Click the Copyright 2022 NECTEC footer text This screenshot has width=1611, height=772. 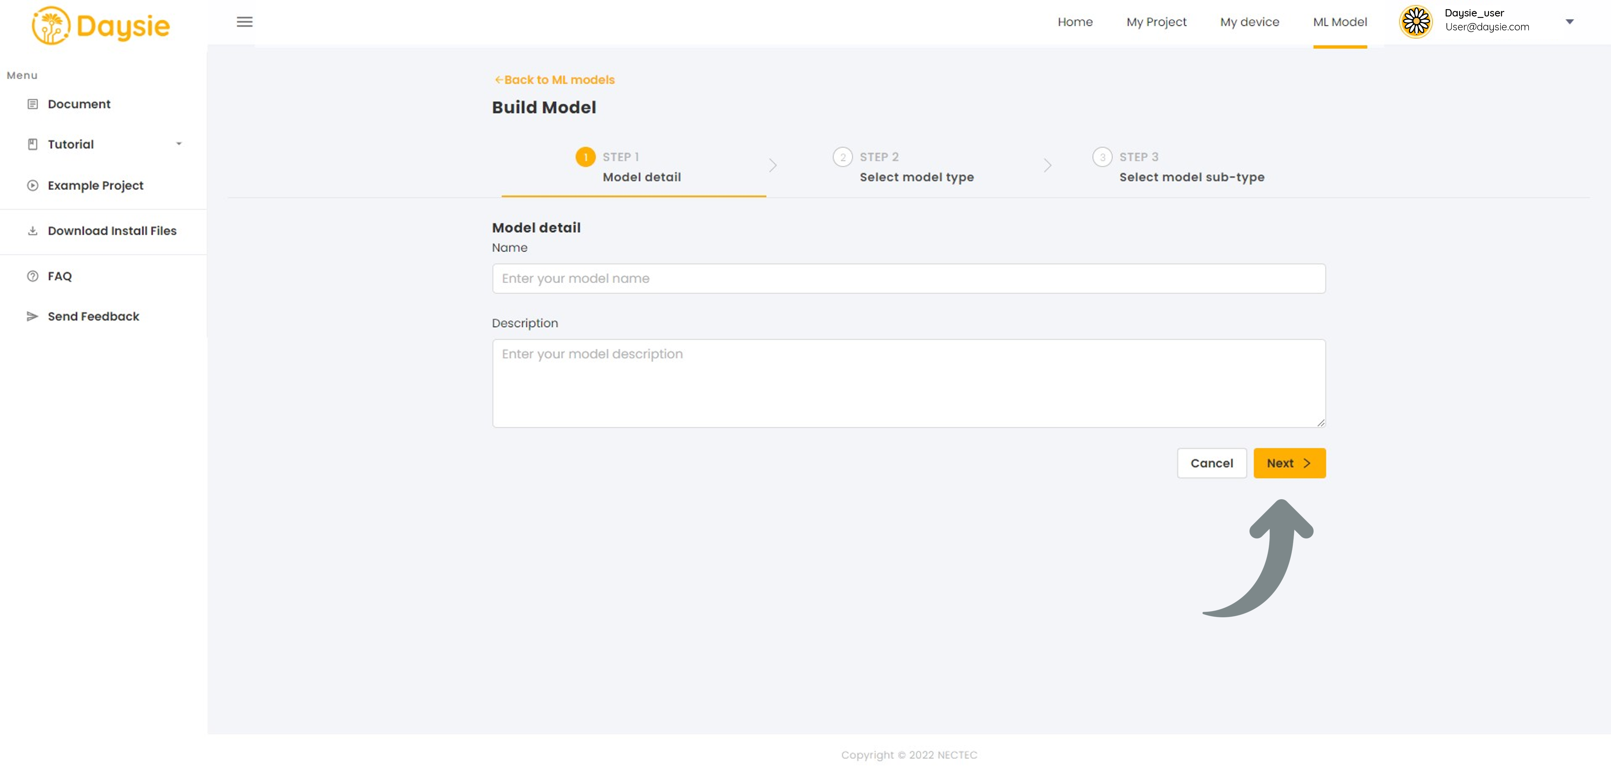click(x=909, y=754)
